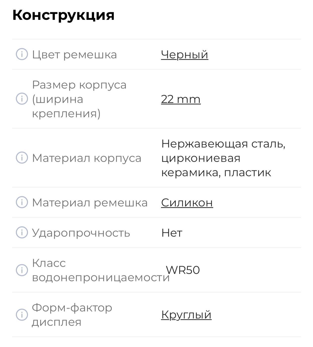The image size is (313, 347).
Task: Click the Цвет ремешка label
Action: pos(74,55)
